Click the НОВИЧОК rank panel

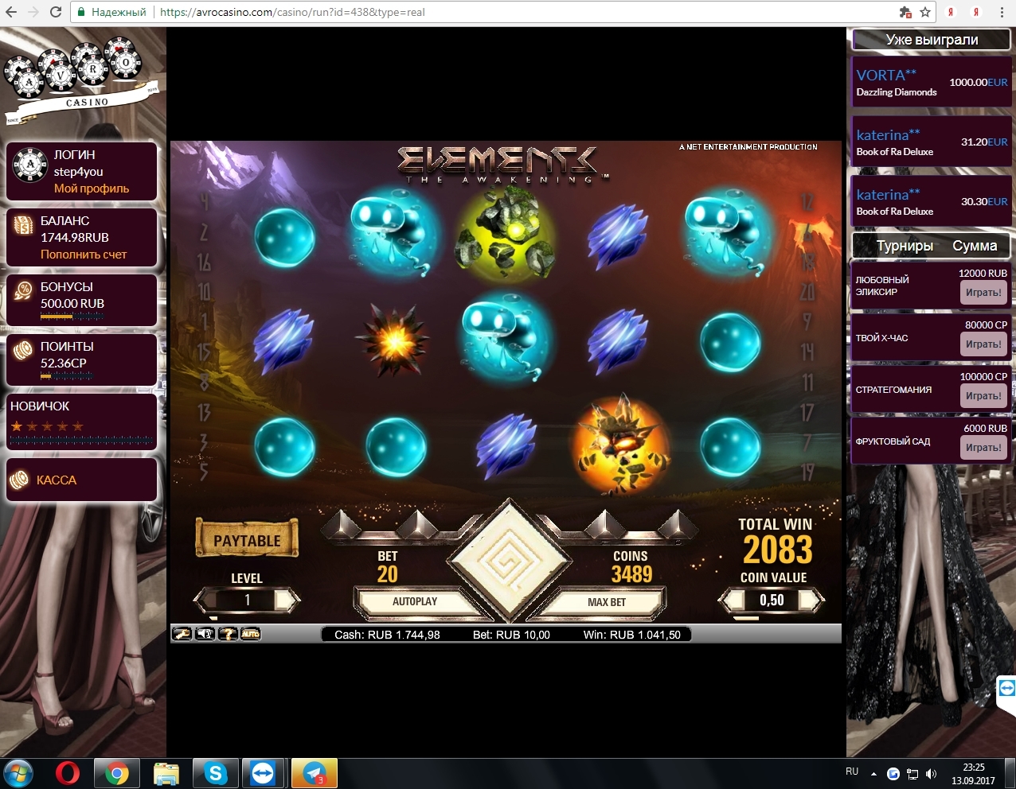[x=81, y=422]
